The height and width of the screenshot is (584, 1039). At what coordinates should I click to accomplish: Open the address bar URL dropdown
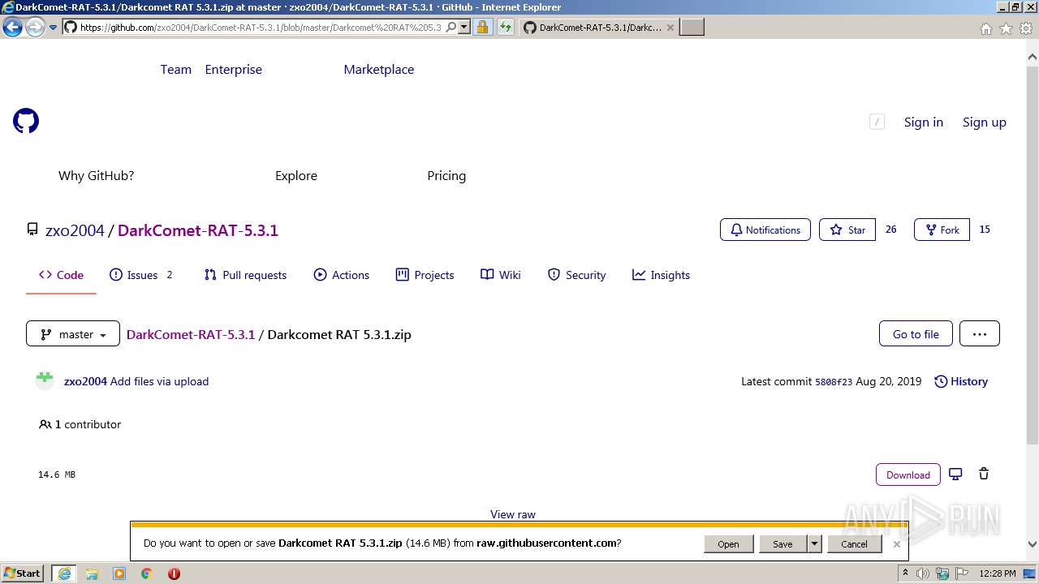(x=464, y=28)
